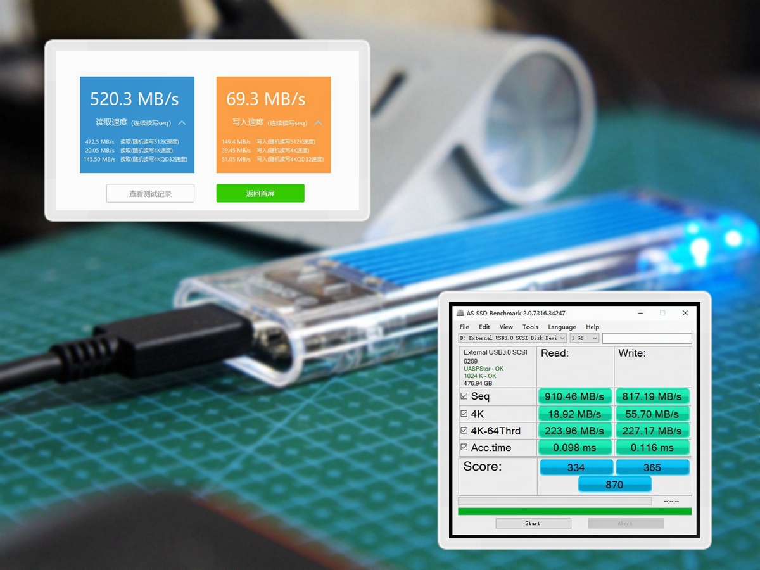Click the AS SSD Benchmark title bar icon
The height and width of the screenshot is (570, 760).
click(460, 313)
